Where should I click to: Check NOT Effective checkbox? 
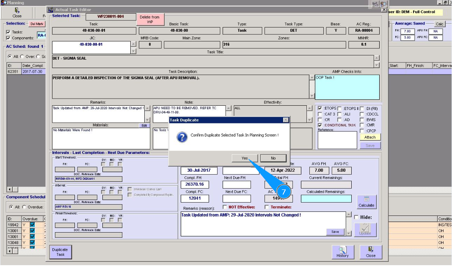(225, 207)
